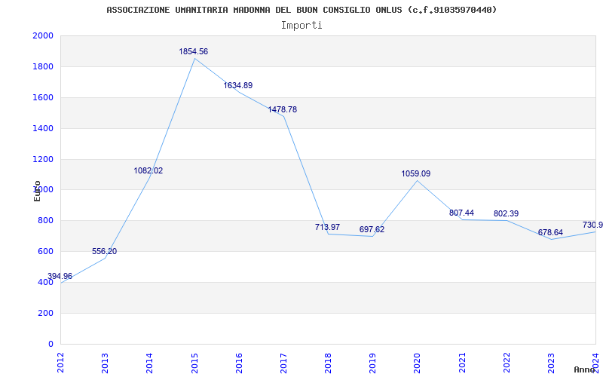Click the 556.20 data label
The width and height of the screenshot is (603, 377).
[x=104, y=251]
